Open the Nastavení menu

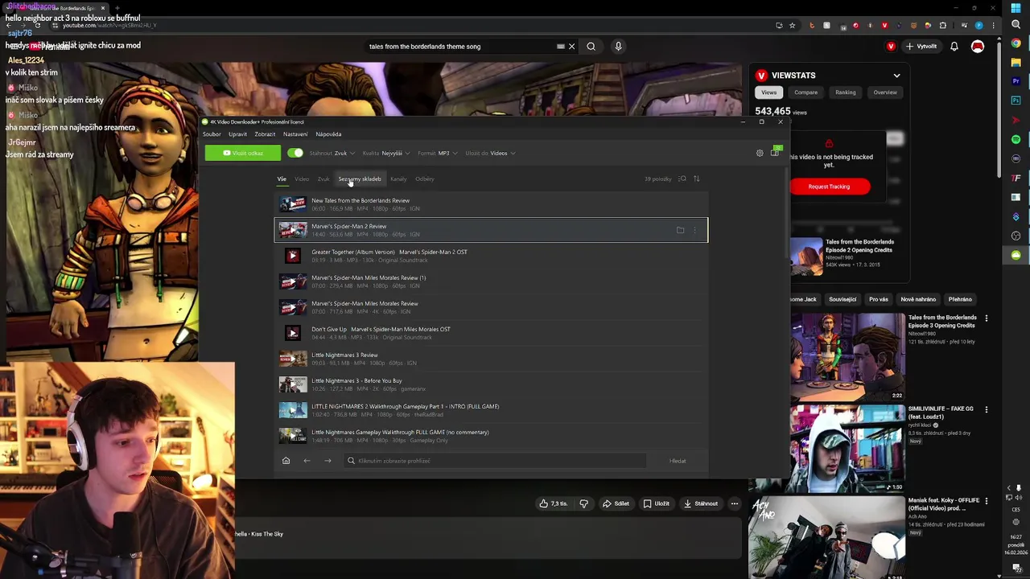(295, 134)
